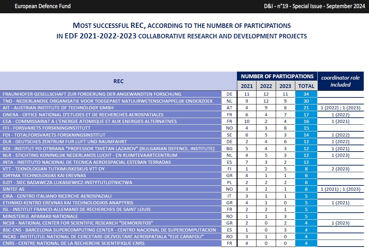
Task: Select the total "14" in the FOI row
Action: point(306,135)
